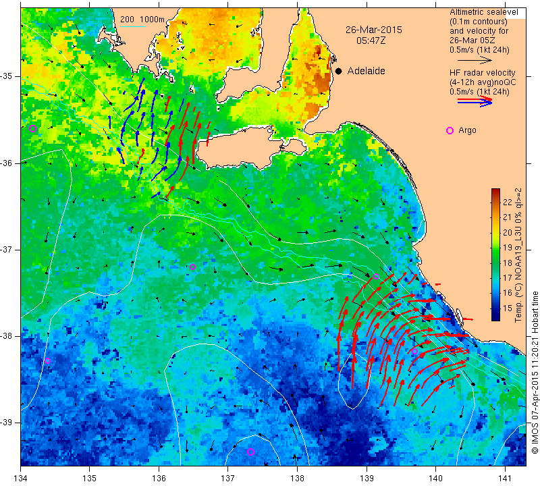Click the Argo float marker near 139.1, -37.3
Screen dimensions: 540x486
click(376, 276)
